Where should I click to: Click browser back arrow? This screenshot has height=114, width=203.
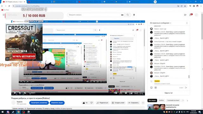(x=2, y=6)
